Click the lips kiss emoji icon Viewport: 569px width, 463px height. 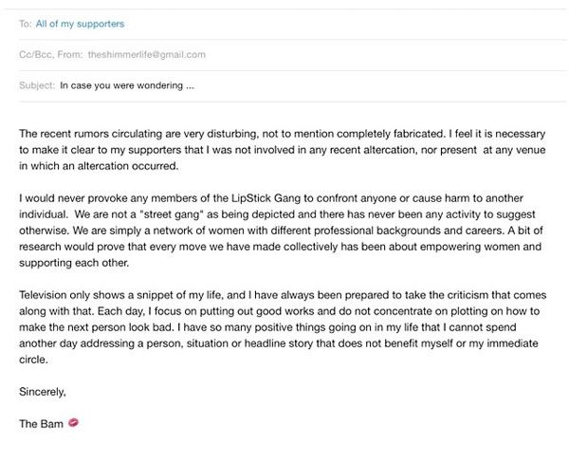[x=74, y=422]
